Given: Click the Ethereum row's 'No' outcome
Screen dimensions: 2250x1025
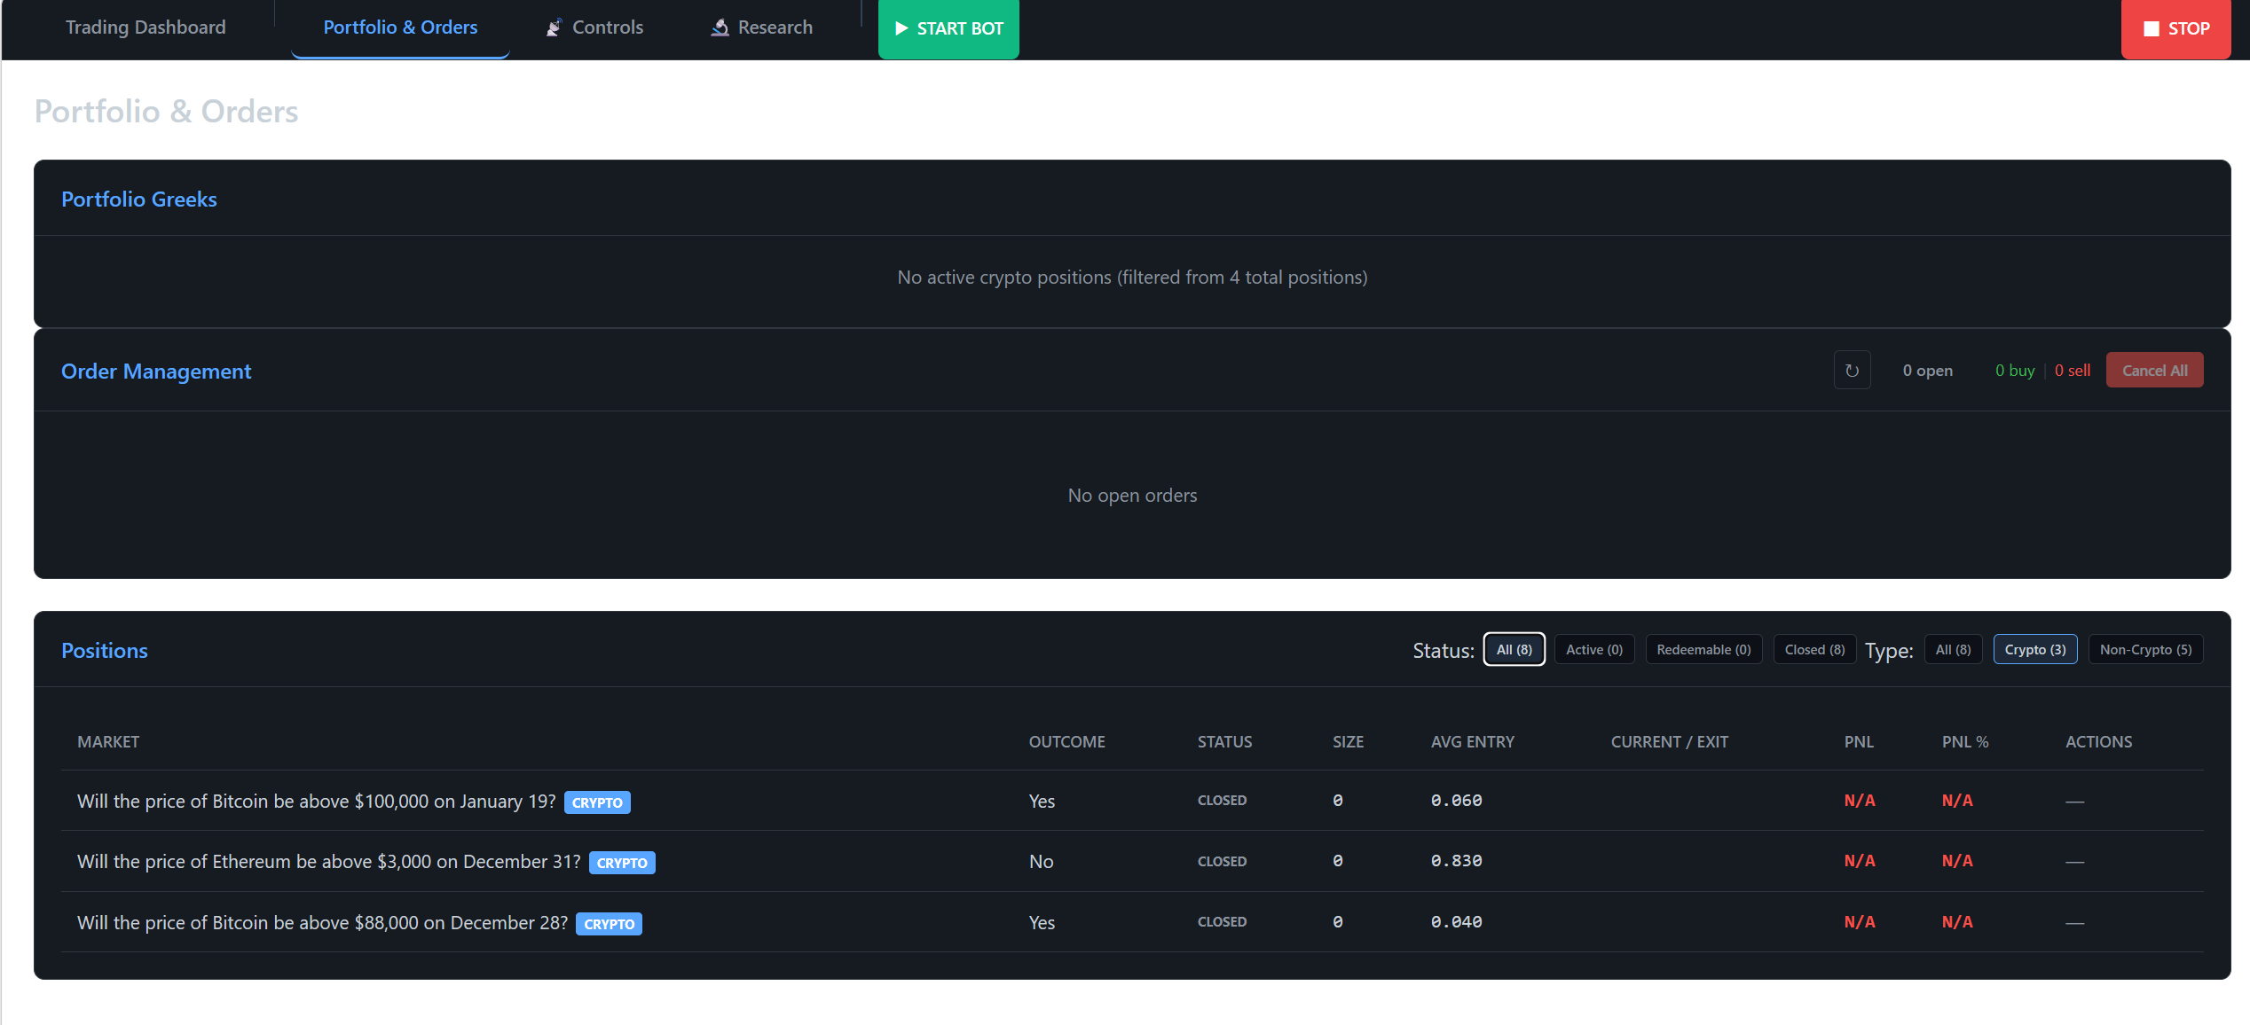Looking at the screenshot, I should [1041, 862].
